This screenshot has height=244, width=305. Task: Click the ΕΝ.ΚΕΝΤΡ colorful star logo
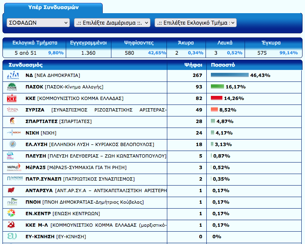(13, 214)
